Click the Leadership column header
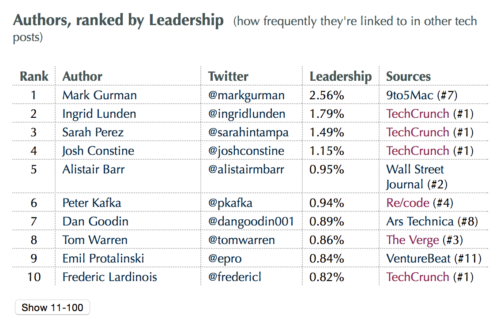489x323 pixels. [x=340, y=76]
